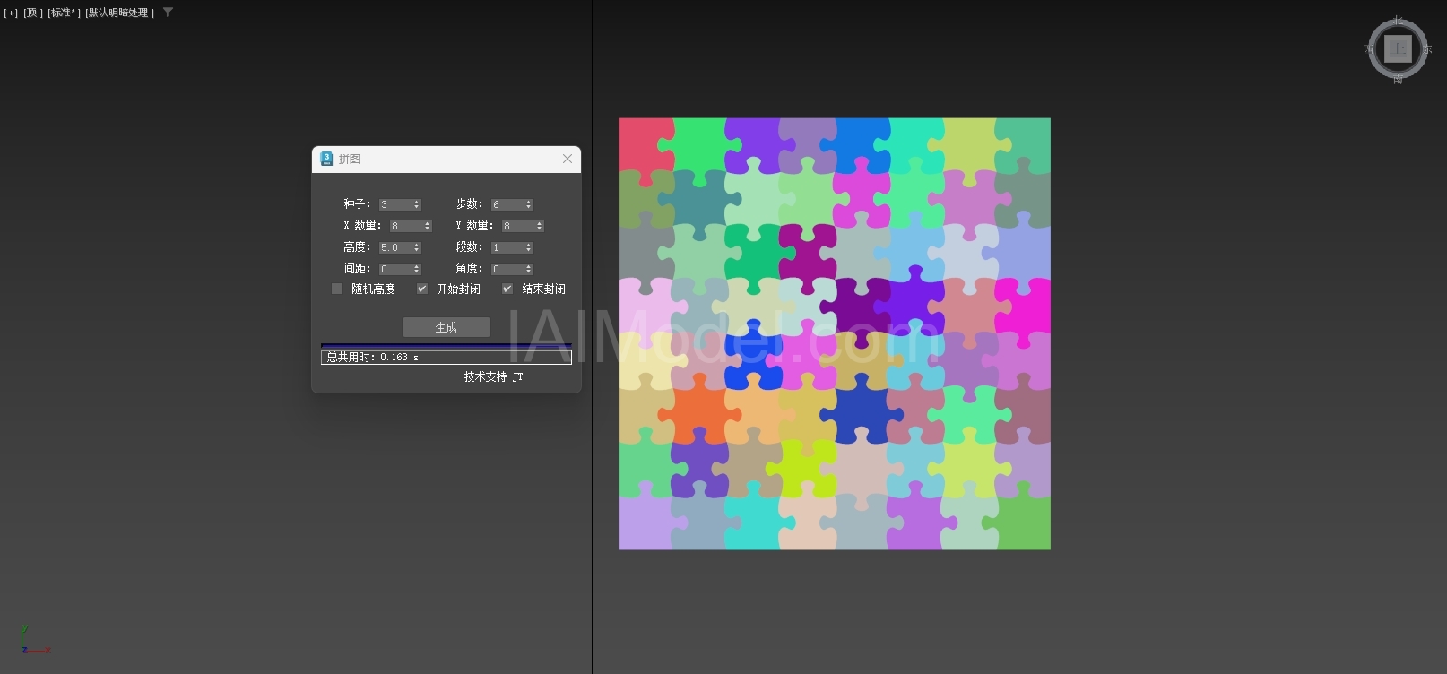
Task: Click the 种子 spinner arrows
Action: [417, 204]
